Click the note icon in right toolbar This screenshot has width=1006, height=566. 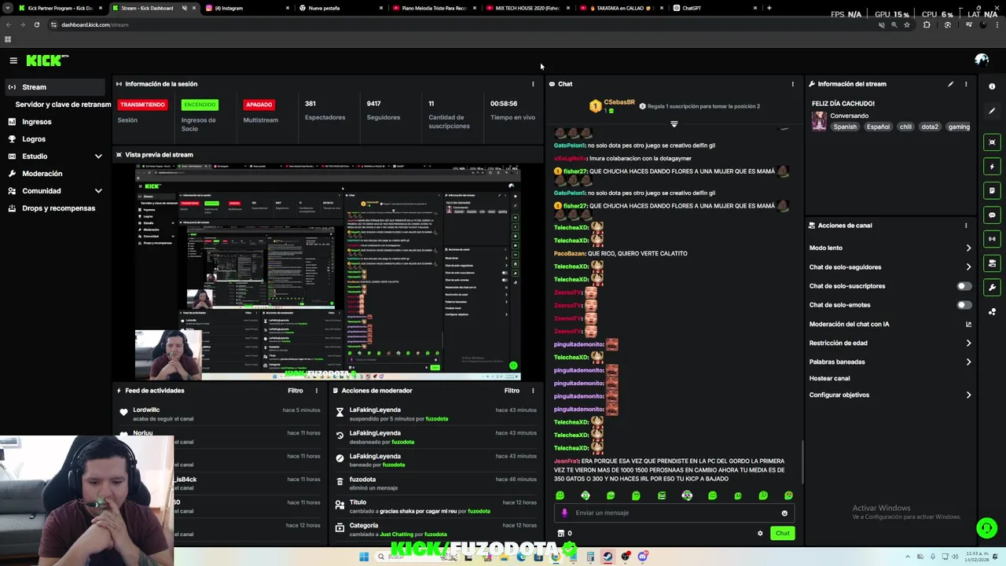click(x=992, y=190)
